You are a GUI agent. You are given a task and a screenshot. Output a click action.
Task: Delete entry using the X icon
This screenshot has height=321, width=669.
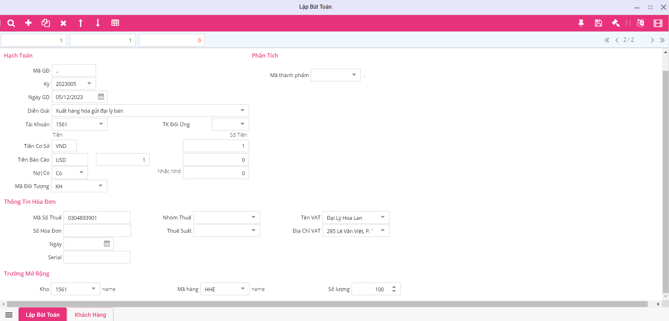coord(63,23)
